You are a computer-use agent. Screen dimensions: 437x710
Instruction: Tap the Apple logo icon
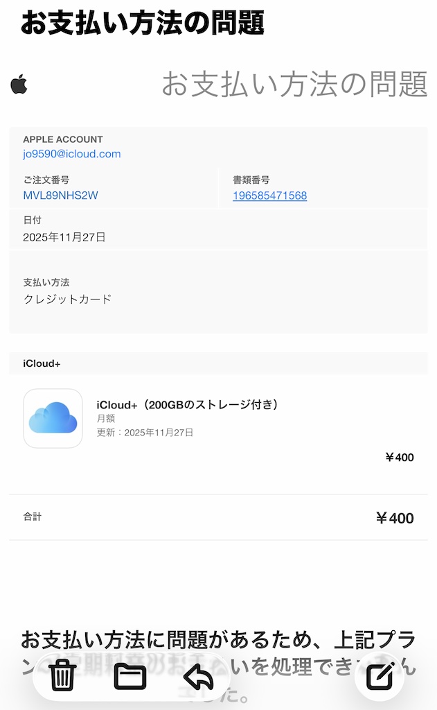pyautogui.click(x=19, y=85)
